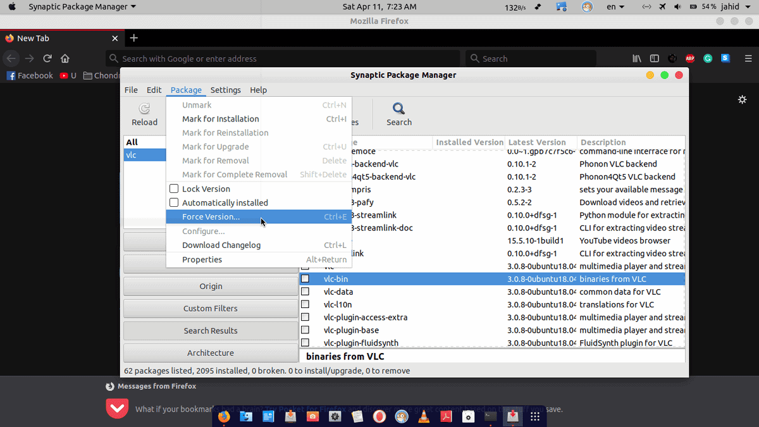
Task: Open the File menu
Action: click(x=131, y=90)
